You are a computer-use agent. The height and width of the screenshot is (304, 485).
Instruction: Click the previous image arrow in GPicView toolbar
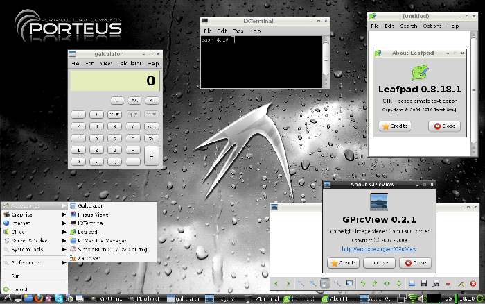pos(278,283)
